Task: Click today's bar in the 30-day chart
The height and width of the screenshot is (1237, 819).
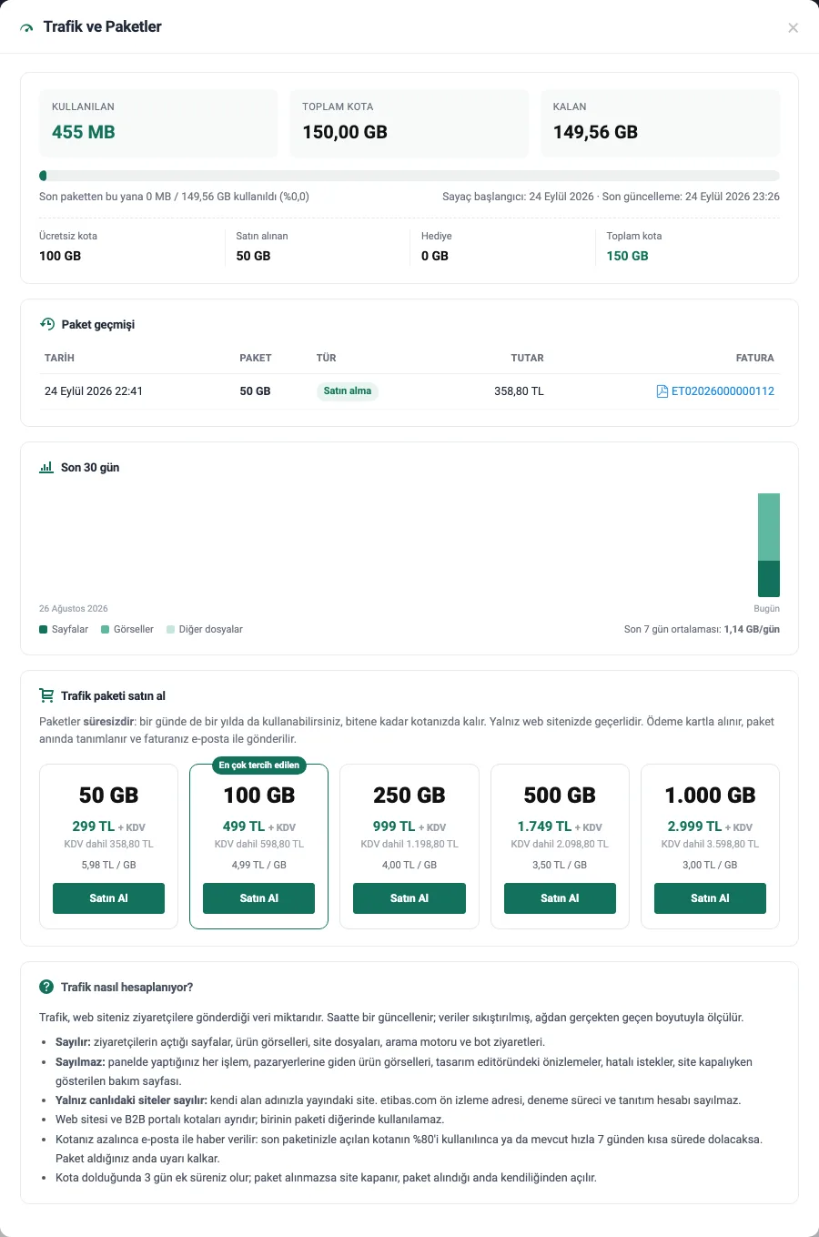Action: pos(769,545)
